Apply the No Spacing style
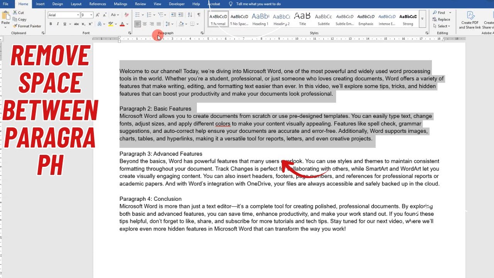The image size is (494, 278). point(239,19)
